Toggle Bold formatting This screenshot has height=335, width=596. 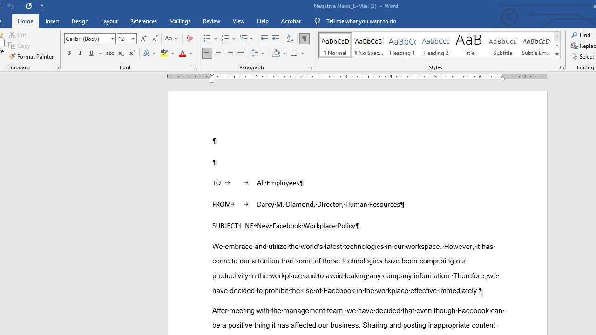pyautogui.click(x=69, y=54)
